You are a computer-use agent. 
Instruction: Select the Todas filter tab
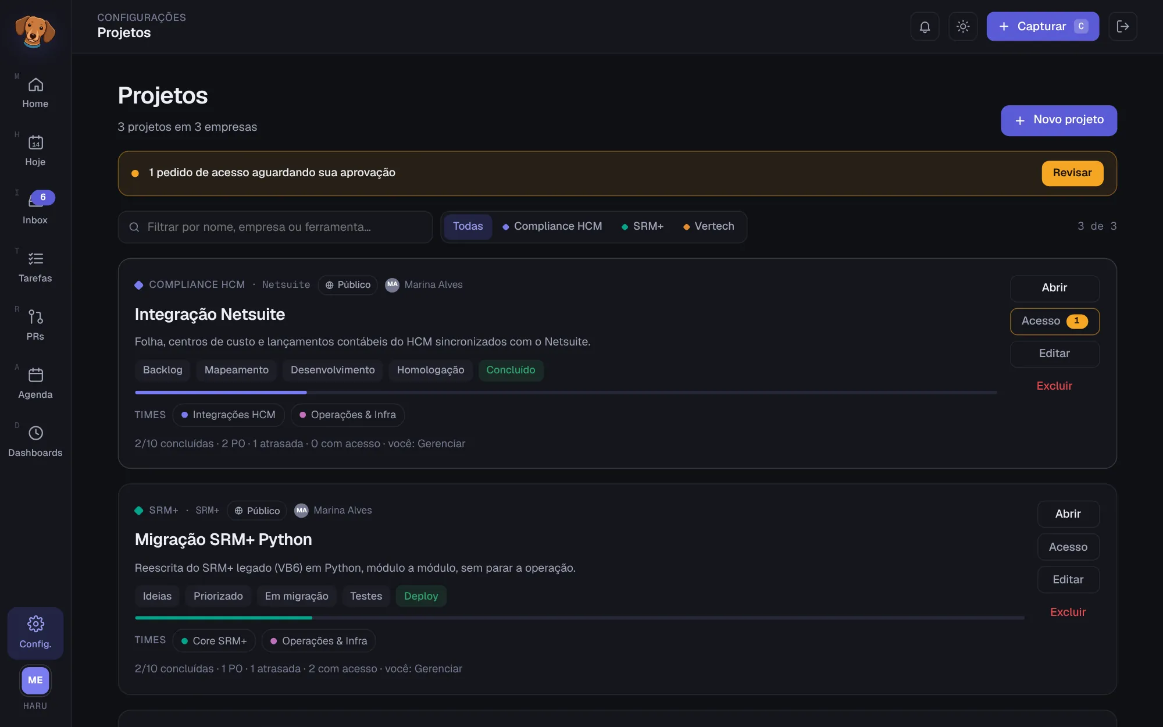click(468, 226)
